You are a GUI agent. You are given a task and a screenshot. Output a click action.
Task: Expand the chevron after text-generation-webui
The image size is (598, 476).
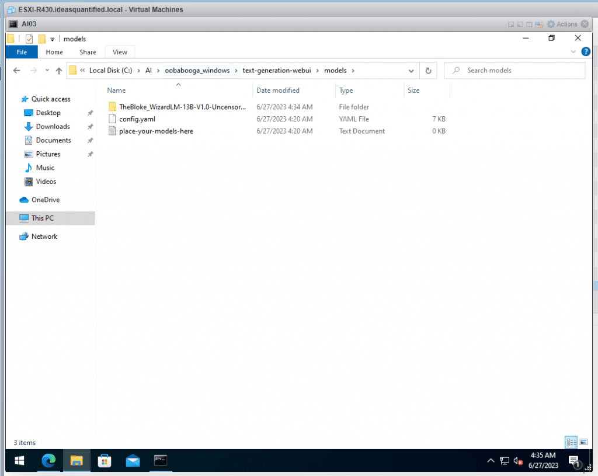317,71
